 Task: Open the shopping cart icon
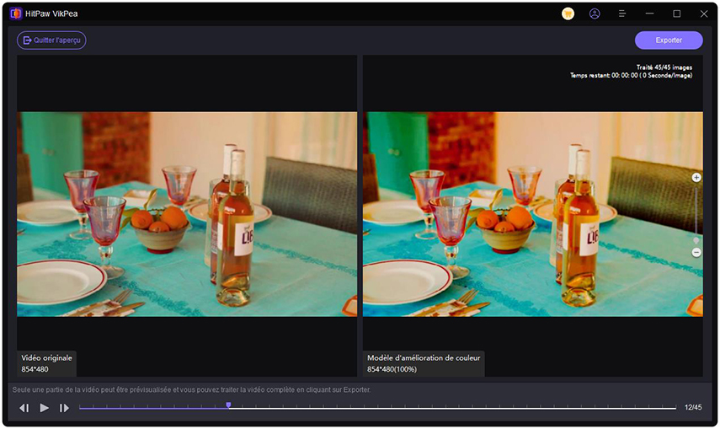coord(568,13)
